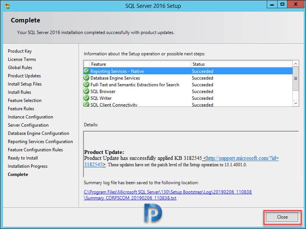Select the SQL Browser feature row
The width and height of the screenshot is (306, 229).
[188, 92]
